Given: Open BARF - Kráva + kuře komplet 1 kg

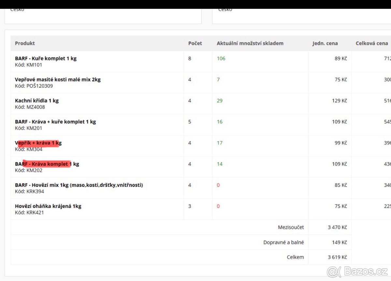Looking at the screenshot, I should 55,122.
